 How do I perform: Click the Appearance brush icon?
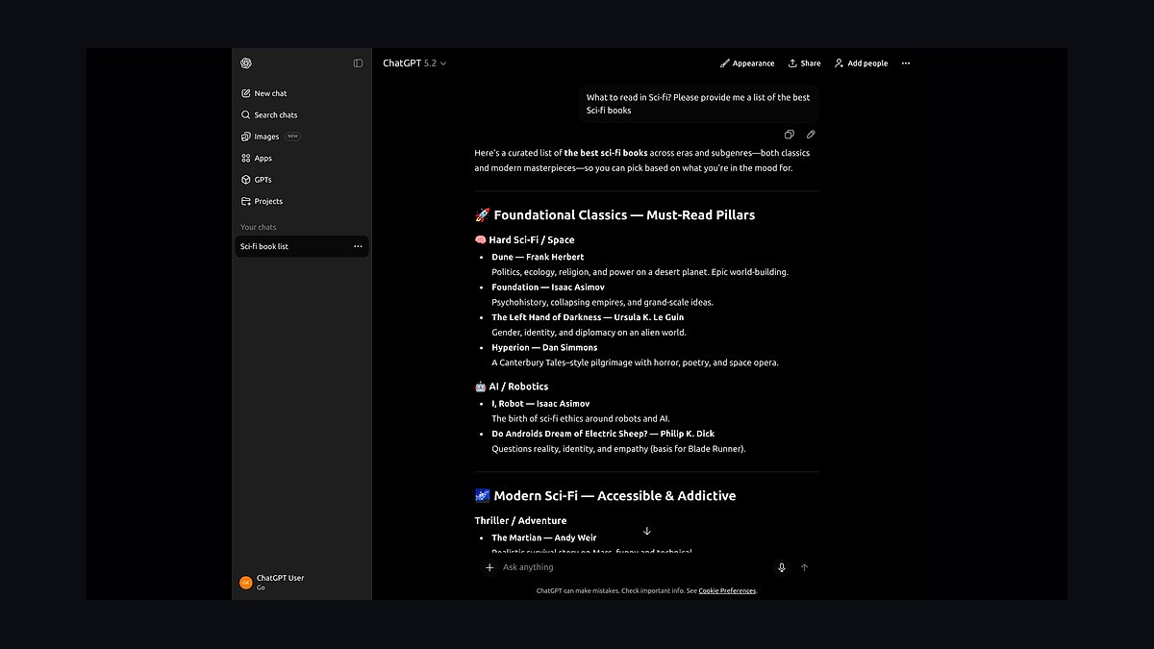[x=724, y=63]
